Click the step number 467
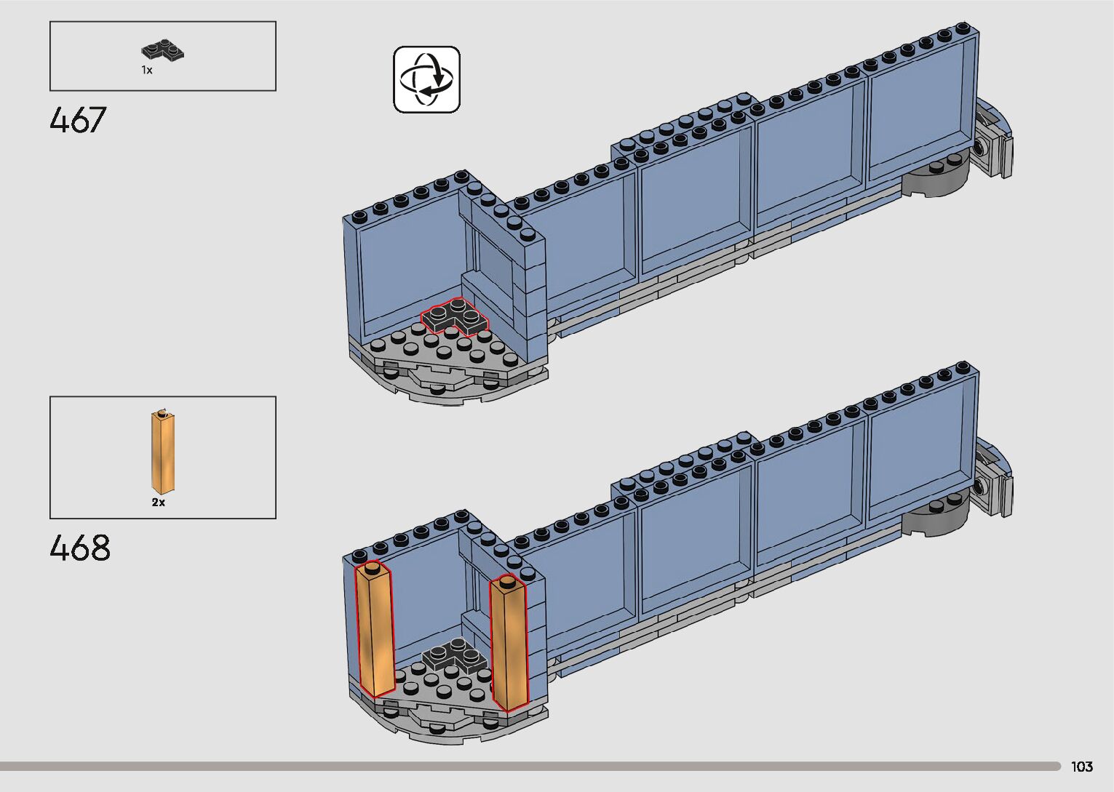 pyautogui.click(x=79, y=120)
